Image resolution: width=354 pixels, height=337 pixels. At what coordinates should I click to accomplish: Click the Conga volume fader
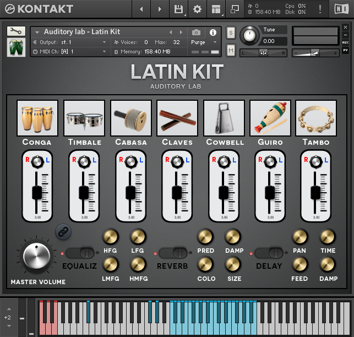point(37,192)
